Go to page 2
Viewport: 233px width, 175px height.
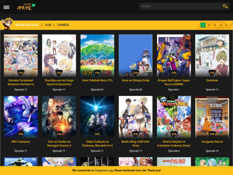pos(209,25)
